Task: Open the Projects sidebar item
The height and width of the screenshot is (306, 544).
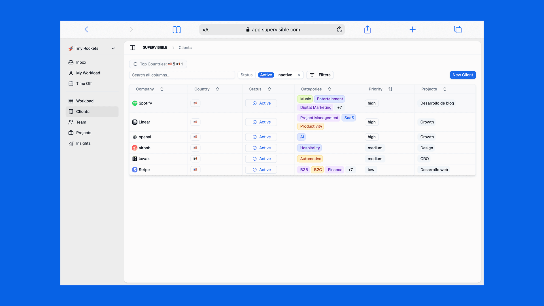Action: [x=92, y=133]
